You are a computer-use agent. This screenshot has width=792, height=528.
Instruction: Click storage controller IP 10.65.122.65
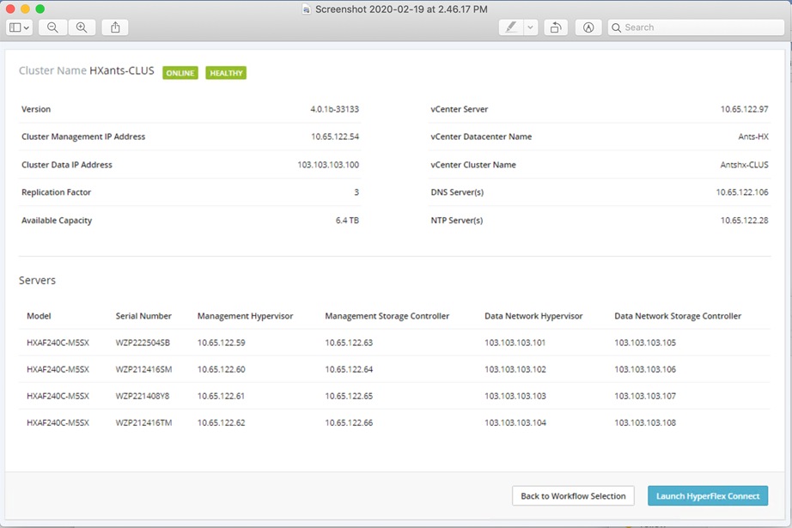tap(349, 397)
